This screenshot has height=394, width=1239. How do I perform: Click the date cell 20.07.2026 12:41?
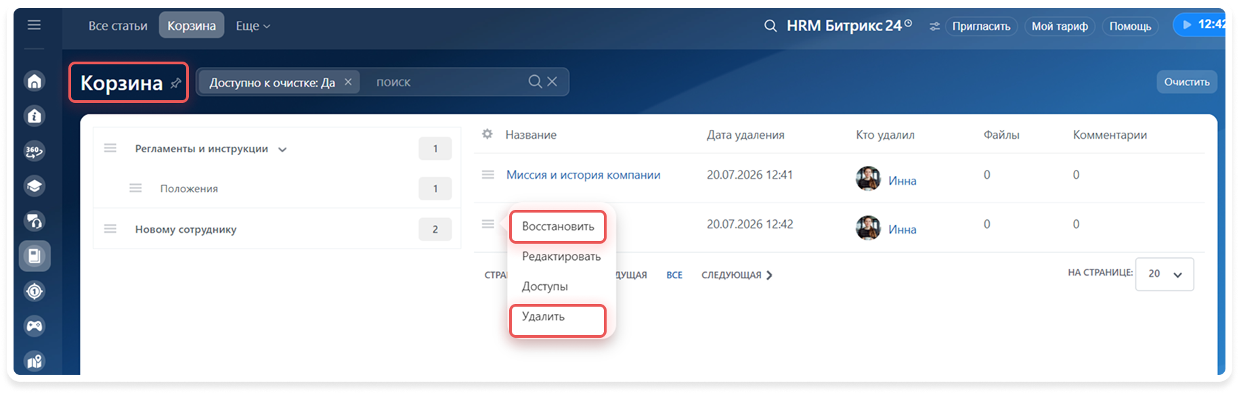pyautogui.click(x=749, y=175)
